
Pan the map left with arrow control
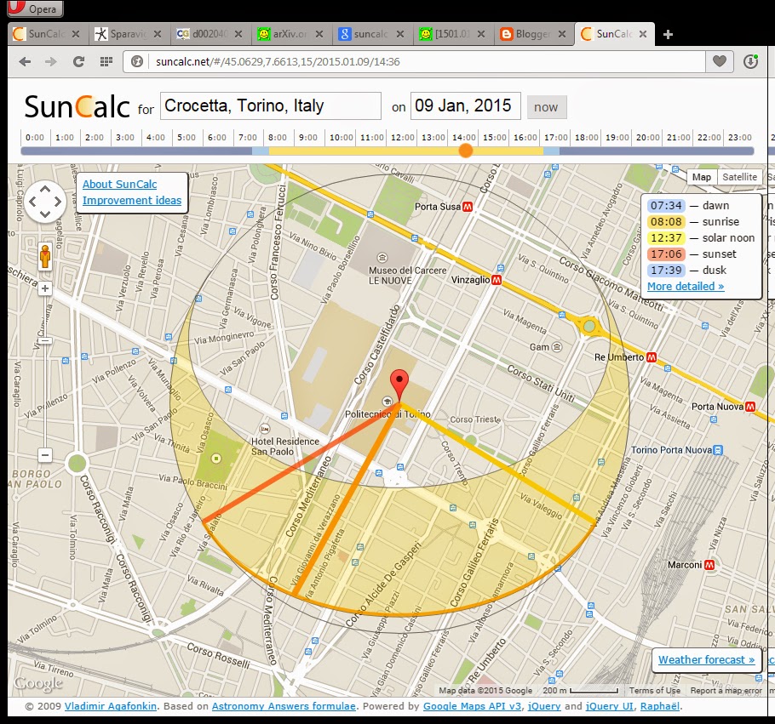(32, 202)
